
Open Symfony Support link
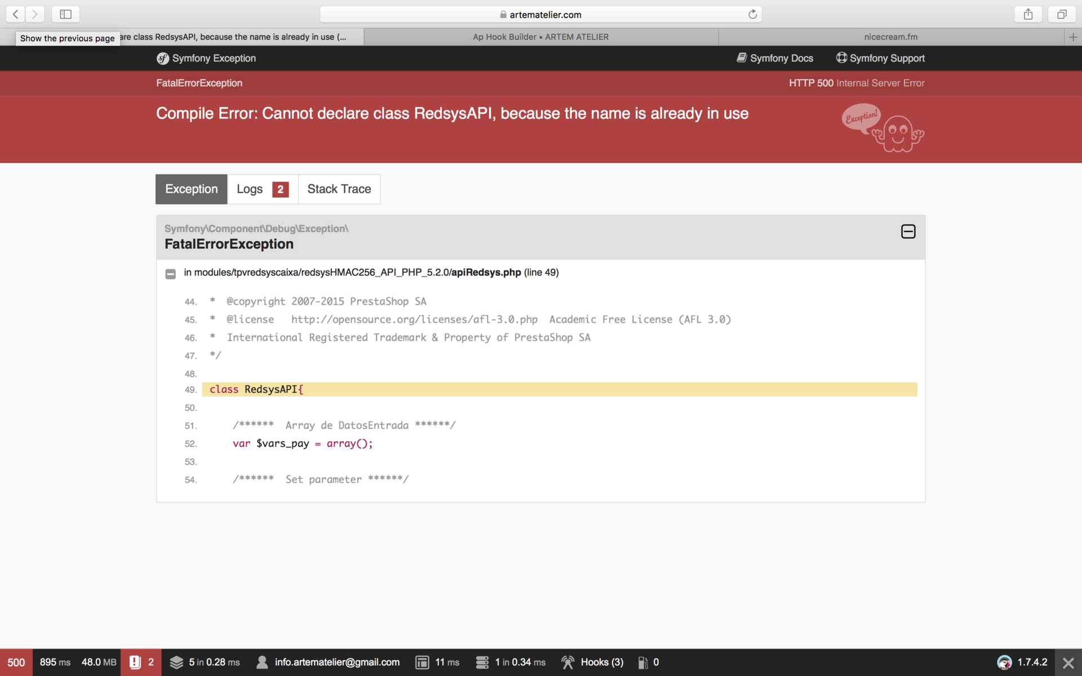pos(880,58)
